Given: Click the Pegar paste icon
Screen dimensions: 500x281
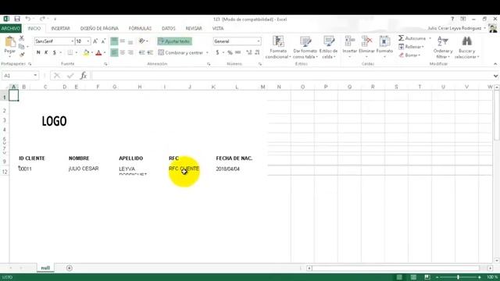Looking at the screenshot, I should pos(10,41).
